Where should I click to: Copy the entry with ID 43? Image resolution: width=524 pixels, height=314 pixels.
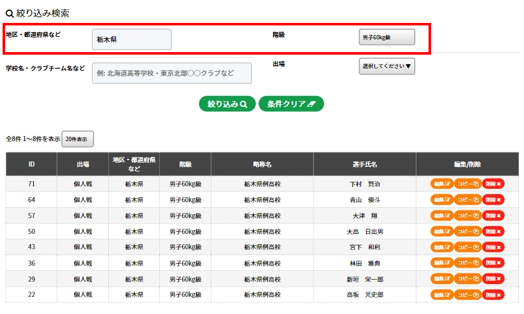[x=467, y=247]
